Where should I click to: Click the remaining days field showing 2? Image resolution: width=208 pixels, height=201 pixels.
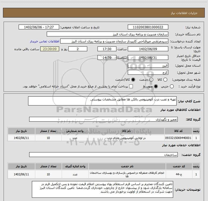coord(78,49)
